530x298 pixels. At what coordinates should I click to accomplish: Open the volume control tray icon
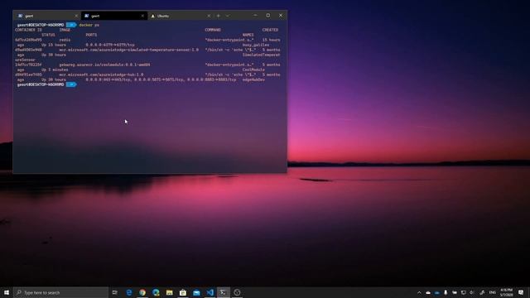472,292
